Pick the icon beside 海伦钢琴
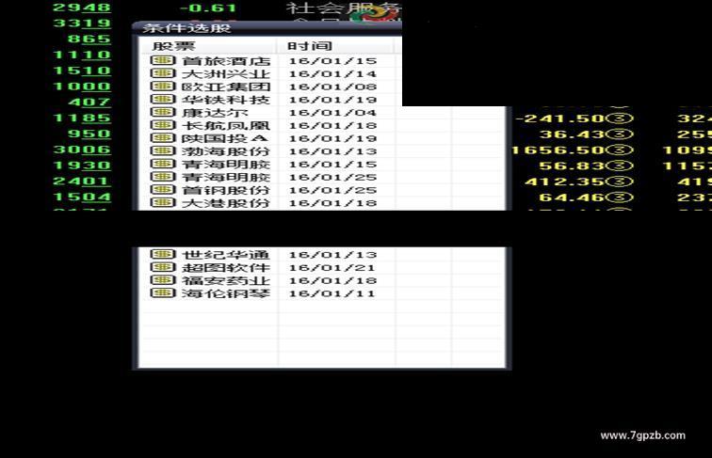The image size is (712, 458). 163,292
